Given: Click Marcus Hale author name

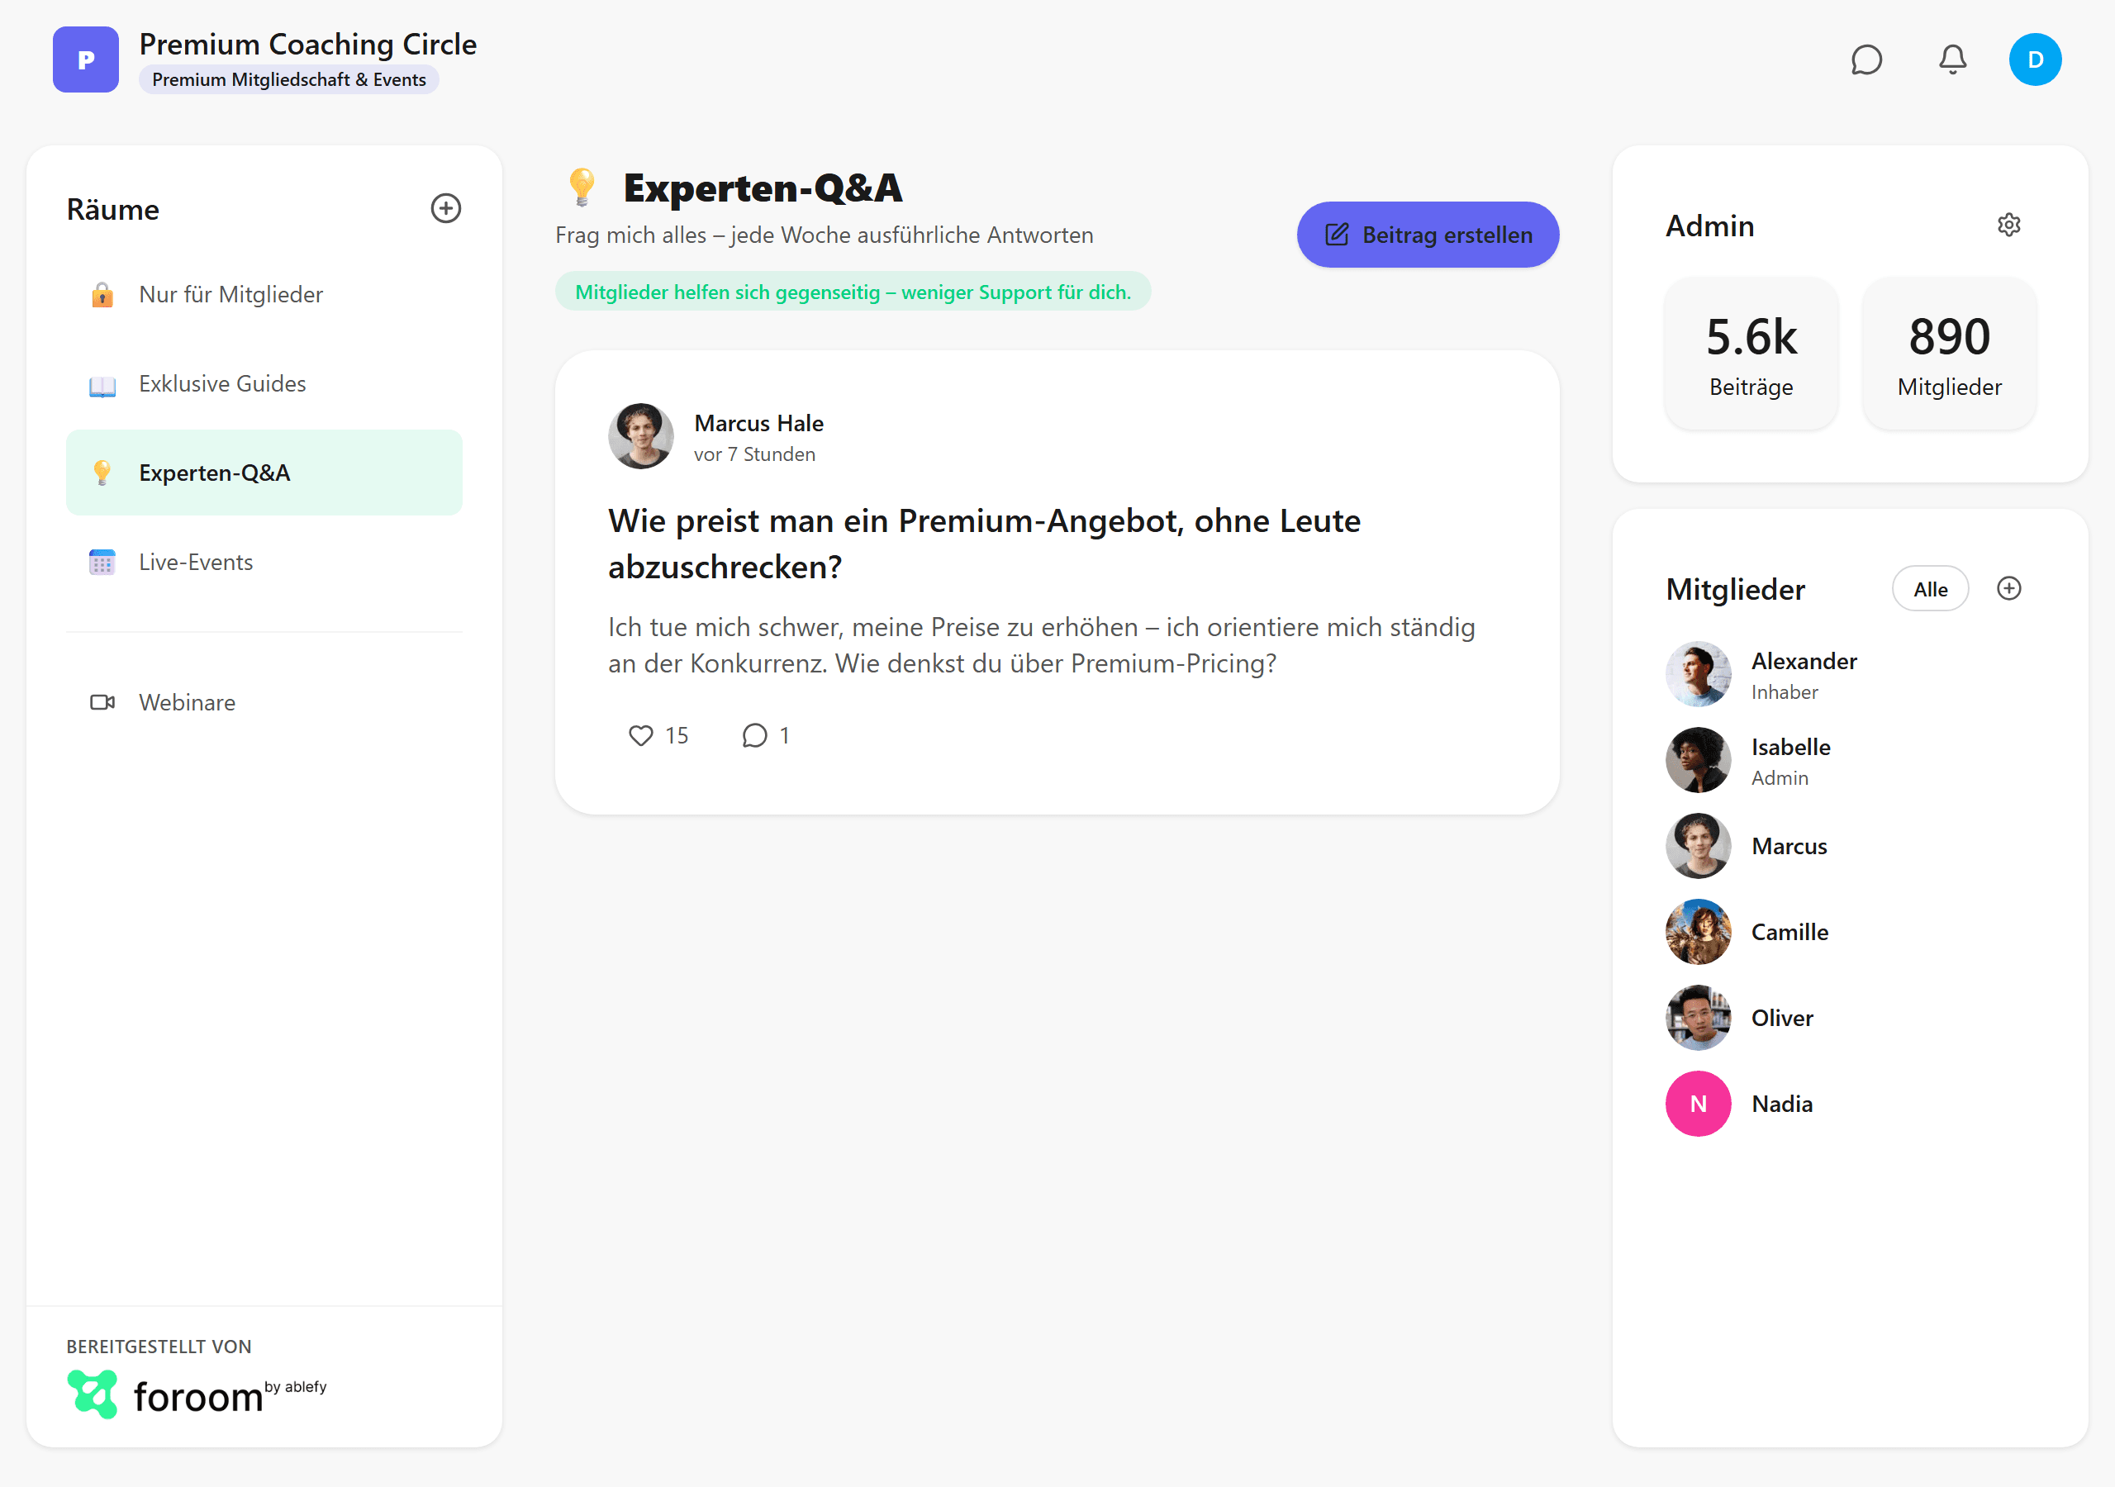Looking at the screenshot, I should [759, 423].
